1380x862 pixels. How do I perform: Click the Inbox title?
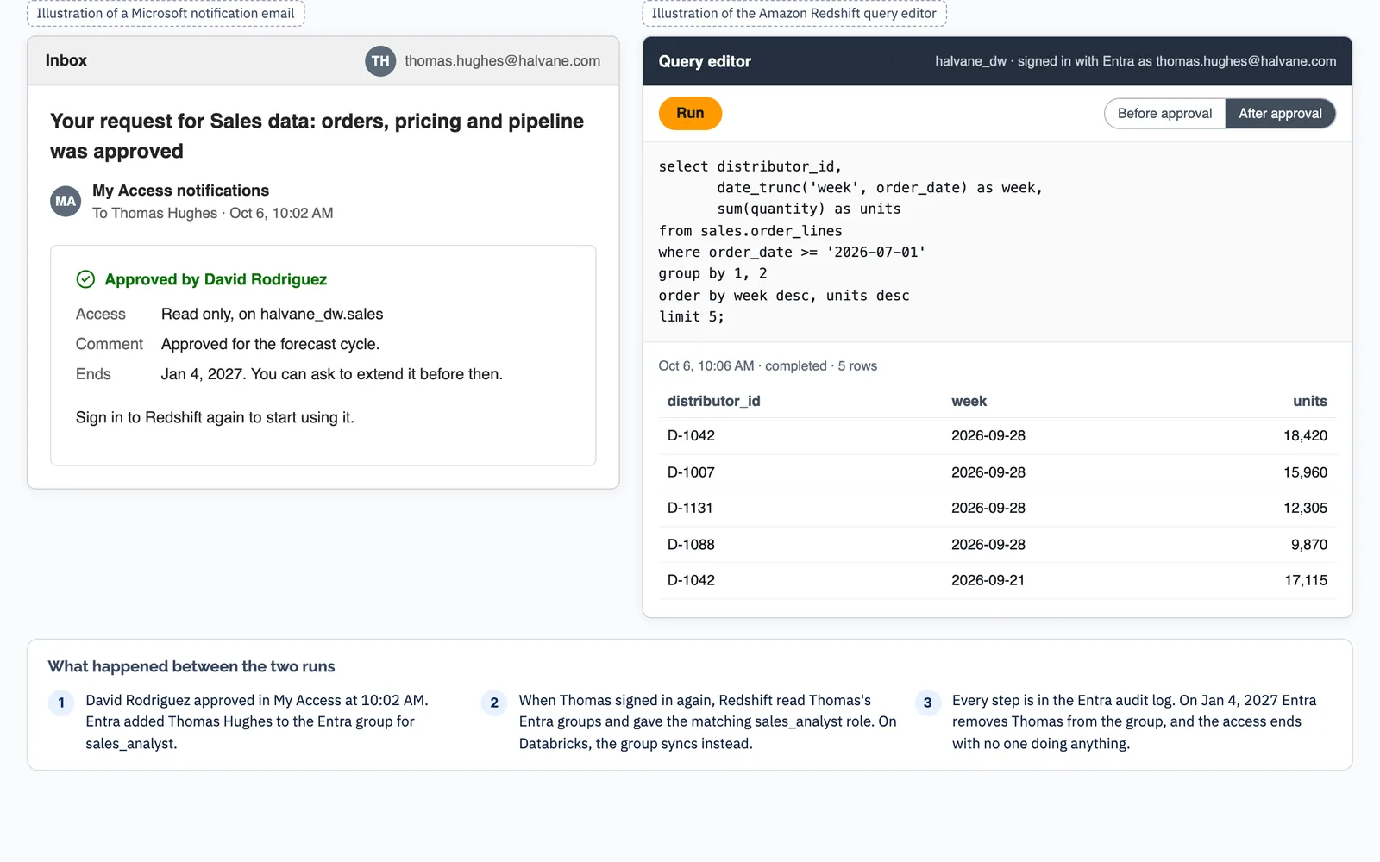(x=66, y=60)
